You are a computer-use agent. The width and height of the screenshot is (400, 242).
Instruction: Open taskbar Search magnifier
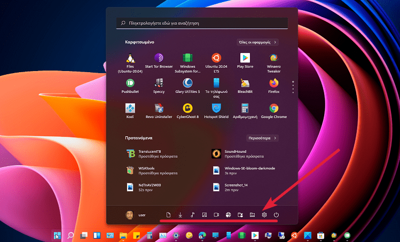click(70, 236)
